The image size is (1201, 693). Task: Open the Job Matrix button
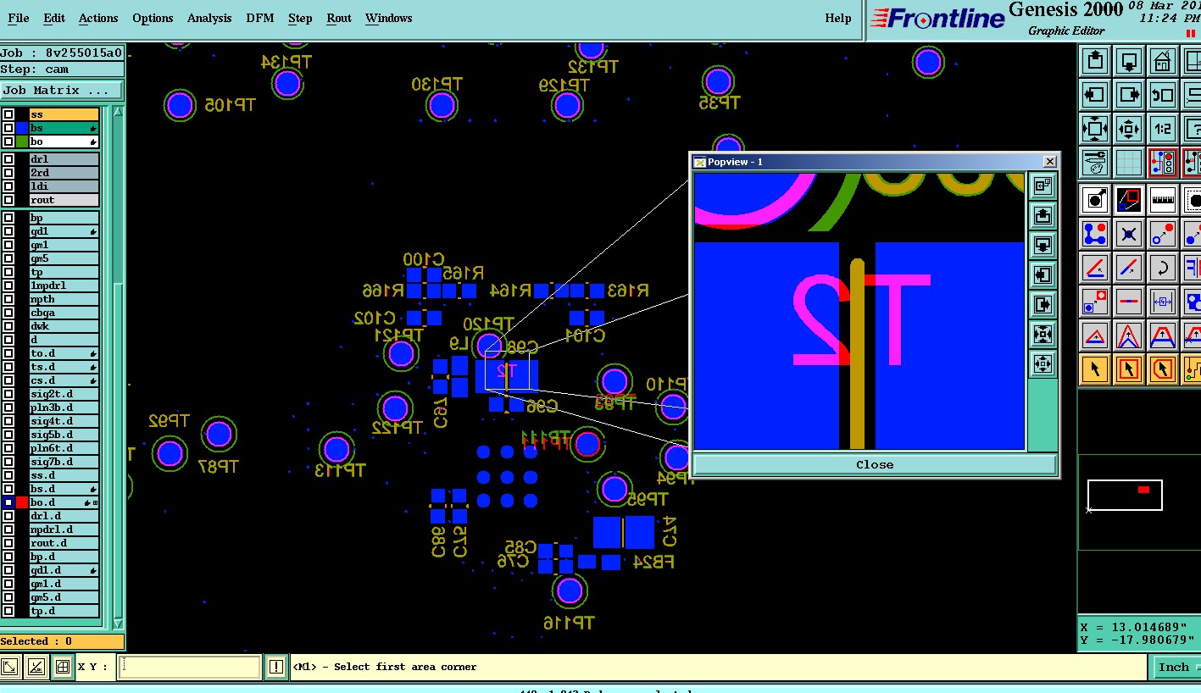click(x=62, y=91)
